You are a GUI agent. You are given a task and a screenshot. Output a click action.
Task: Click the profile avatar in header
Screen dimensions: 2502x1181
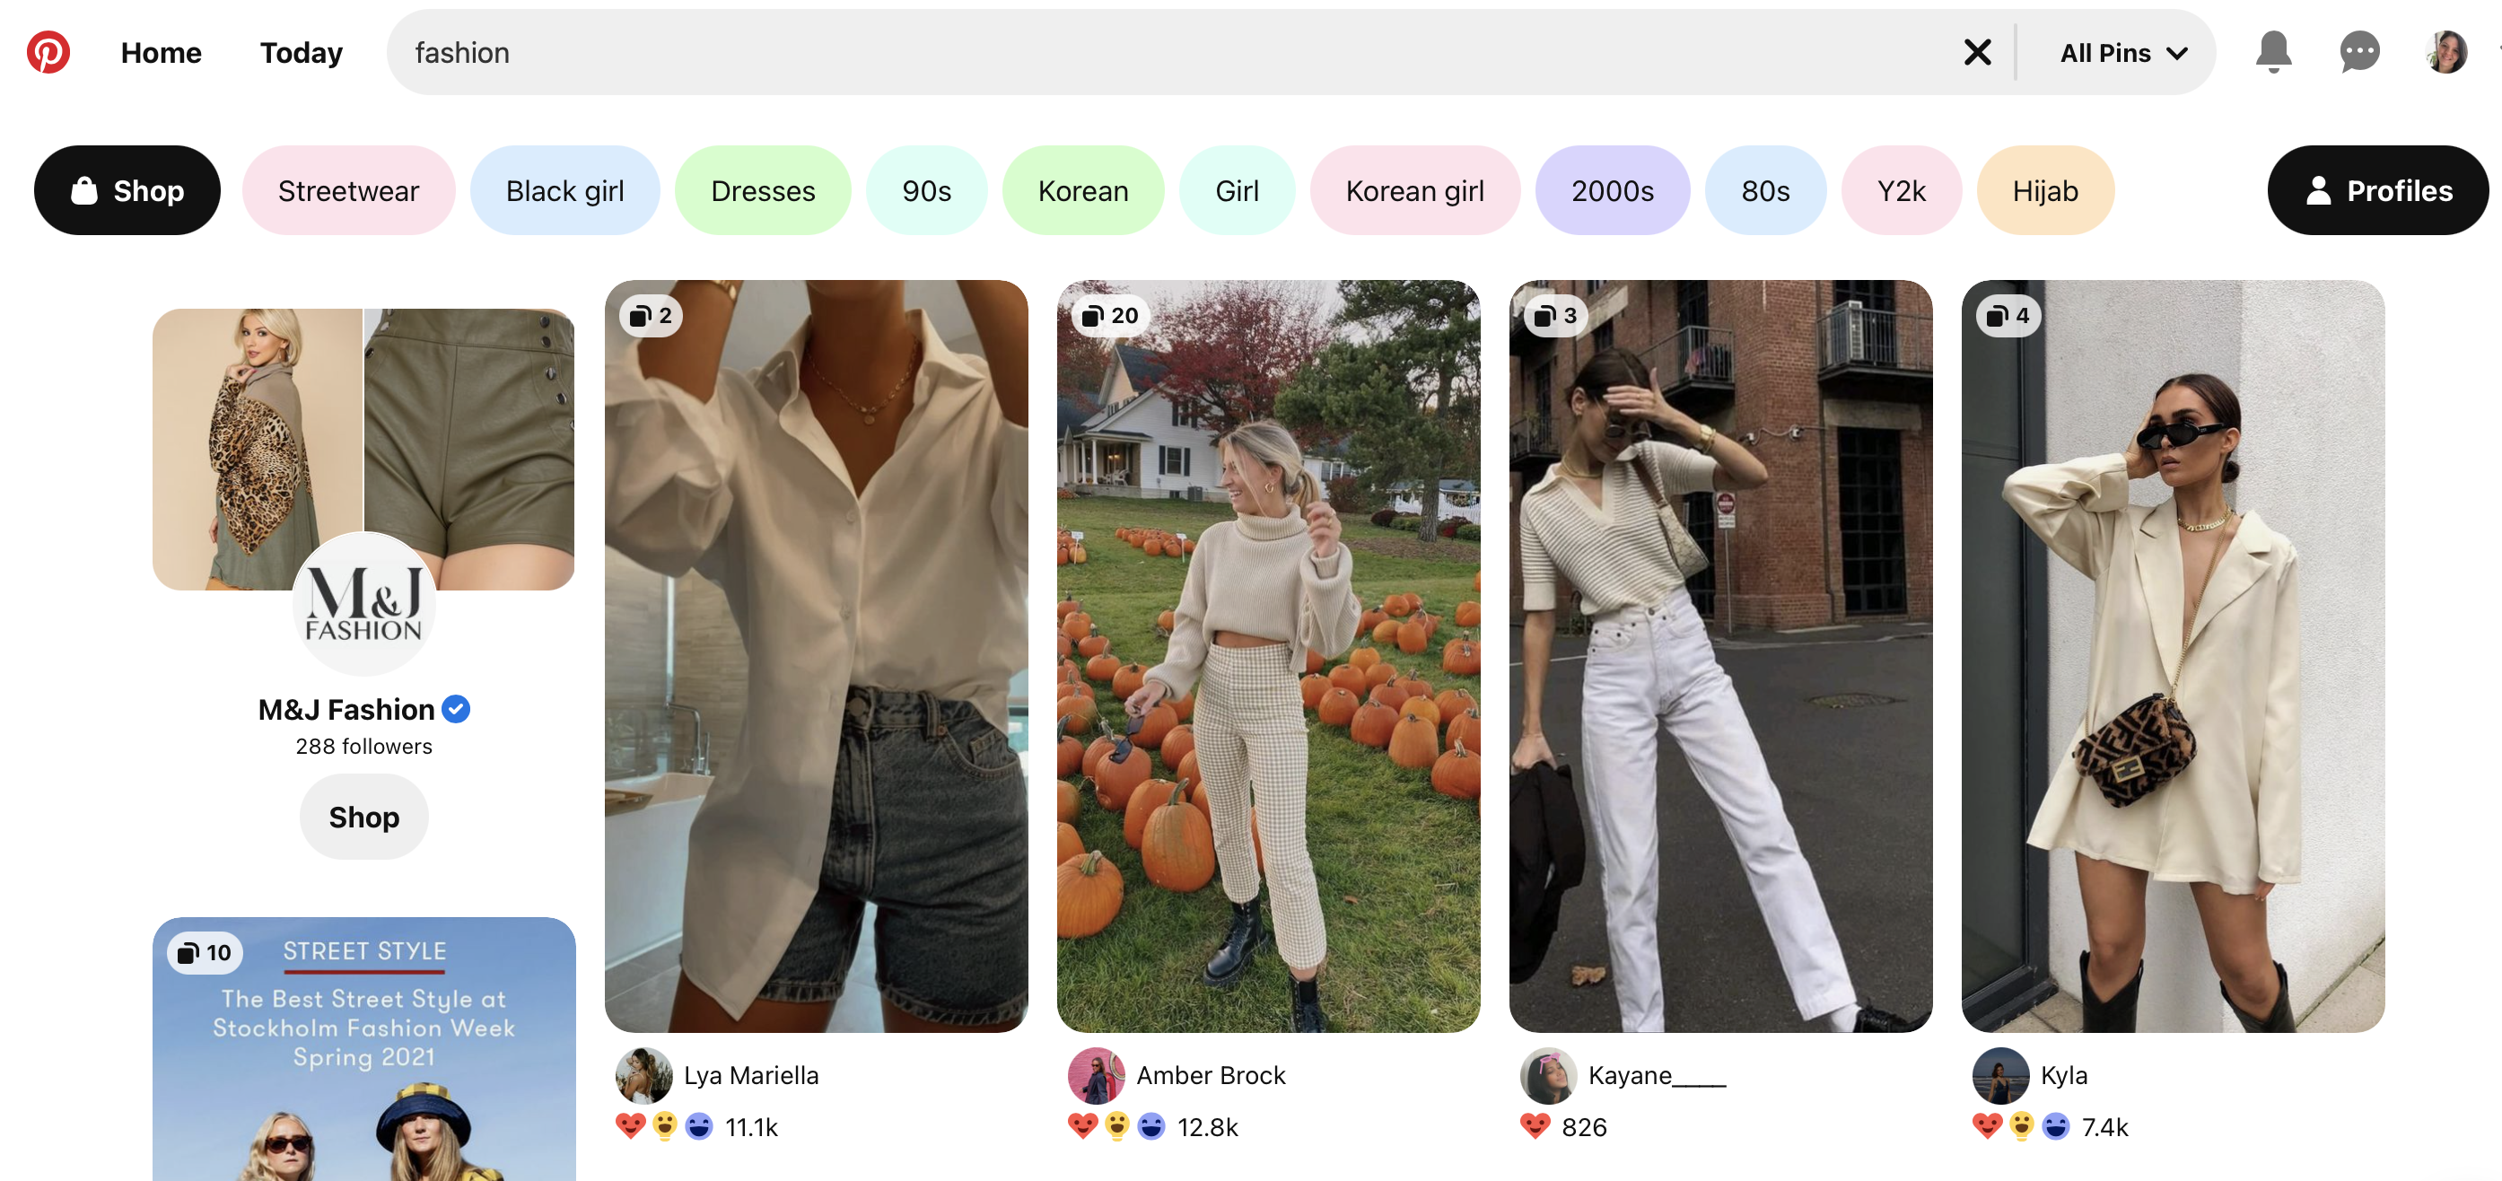point(2445,51)
